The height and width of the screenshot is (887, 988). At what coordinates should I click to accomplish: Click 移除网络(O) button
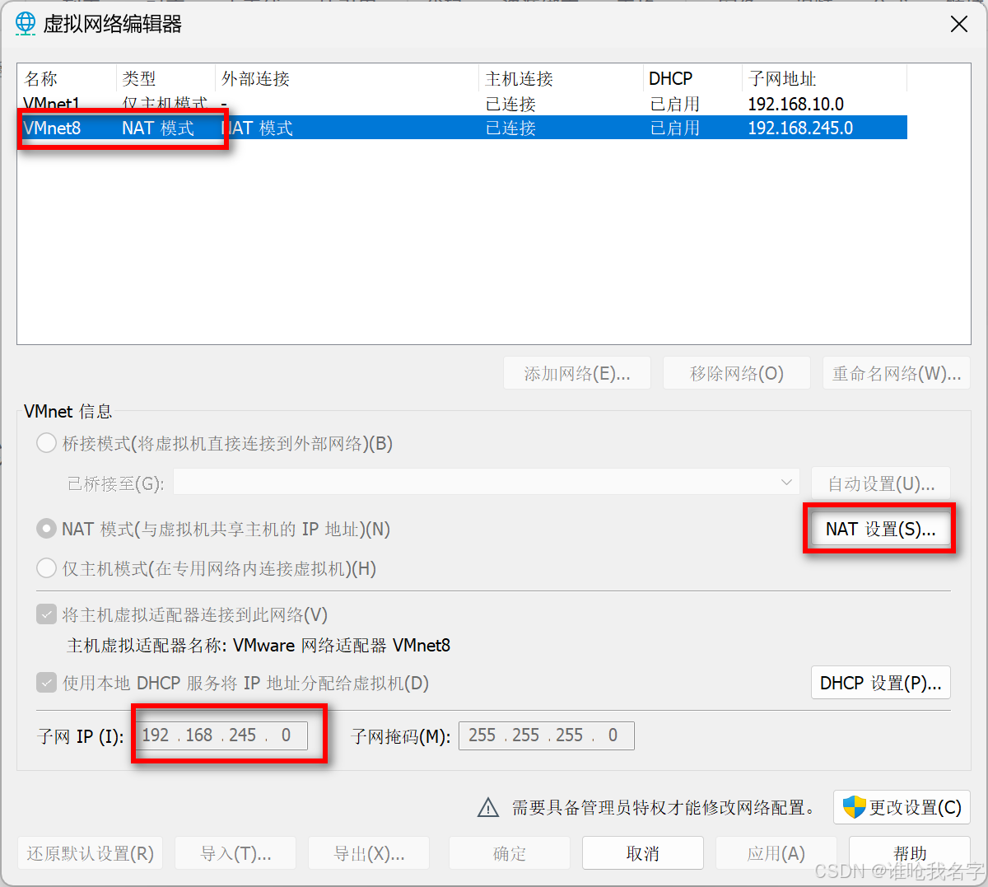(x=736, y=373)
